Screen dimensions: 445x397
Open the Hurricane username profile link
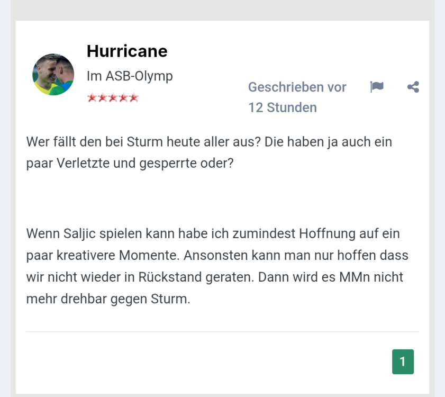[x=127, y=51]
